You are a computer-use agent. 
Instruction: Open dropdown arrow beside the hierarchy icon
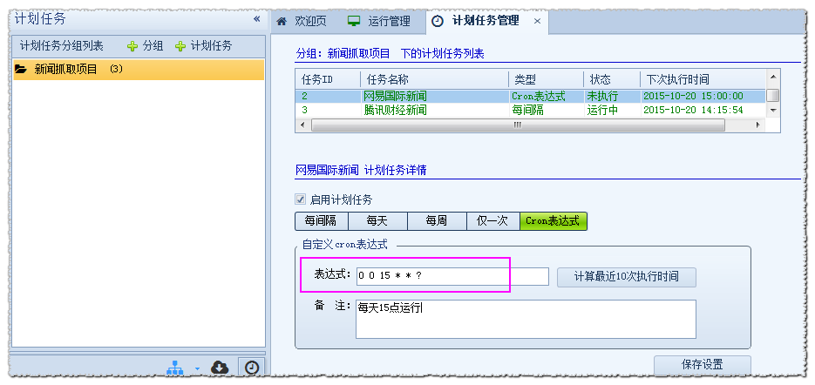[x=197, y=368]
